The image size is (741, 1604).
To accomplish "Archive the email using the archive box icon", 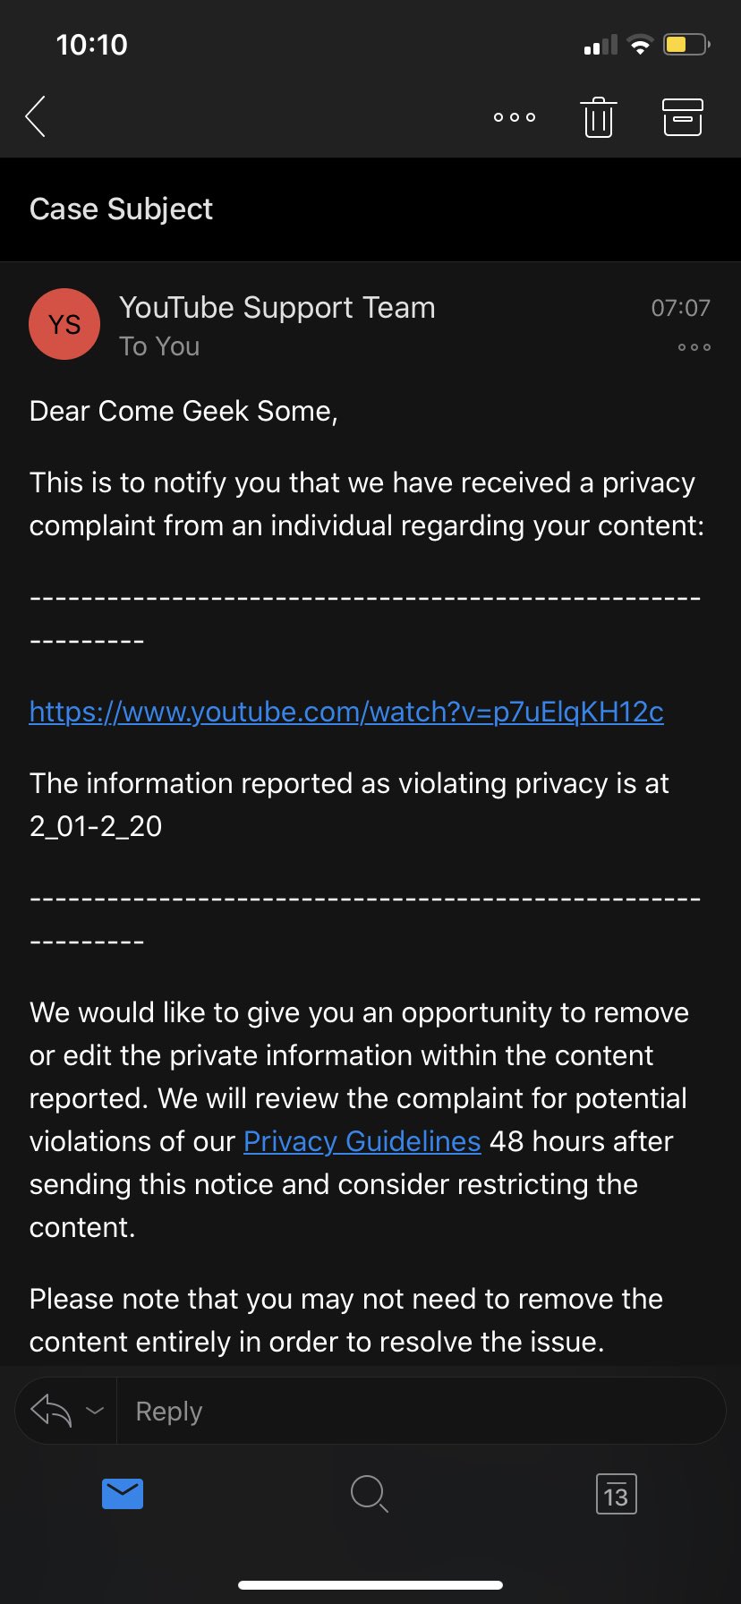I will [x=682, y=117].
